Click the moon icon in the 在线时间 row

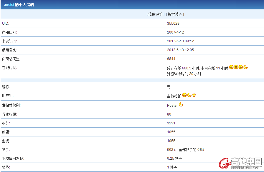tap(246, 67)
